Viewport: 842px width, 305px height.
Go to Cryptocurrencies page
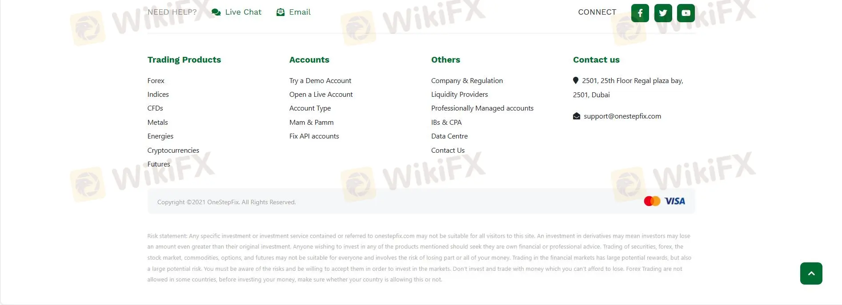173,151
